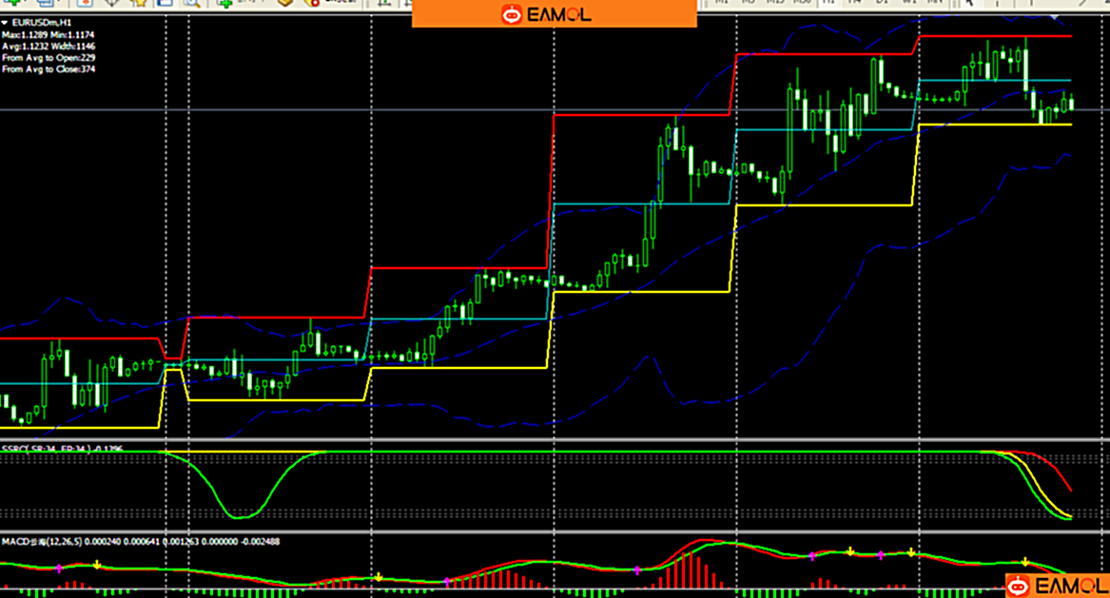Open the magnifier Strategy Tester toolbar icon
This screenshot has height=598, width=1110.
point(192,3)
